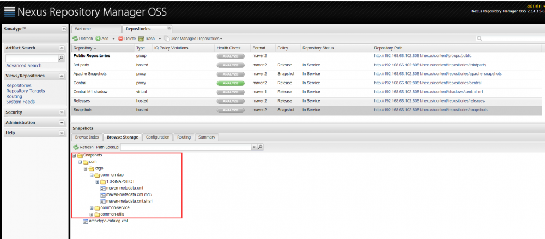Click the green Add repository icon
The image size is (545, 239).
tap(98, 39)
